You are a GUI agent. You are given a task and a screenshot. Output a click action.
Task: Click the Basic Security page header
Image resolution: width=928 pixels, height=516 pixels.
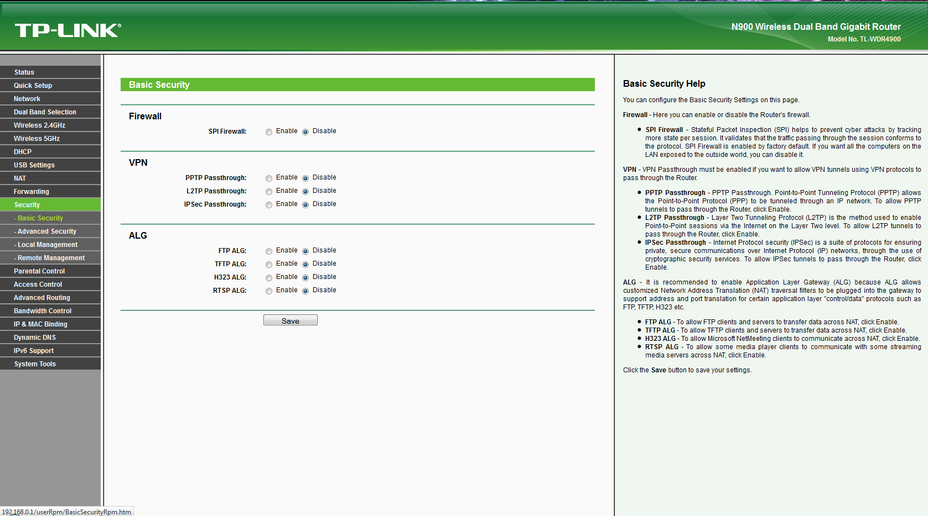[x=357, y=85]
